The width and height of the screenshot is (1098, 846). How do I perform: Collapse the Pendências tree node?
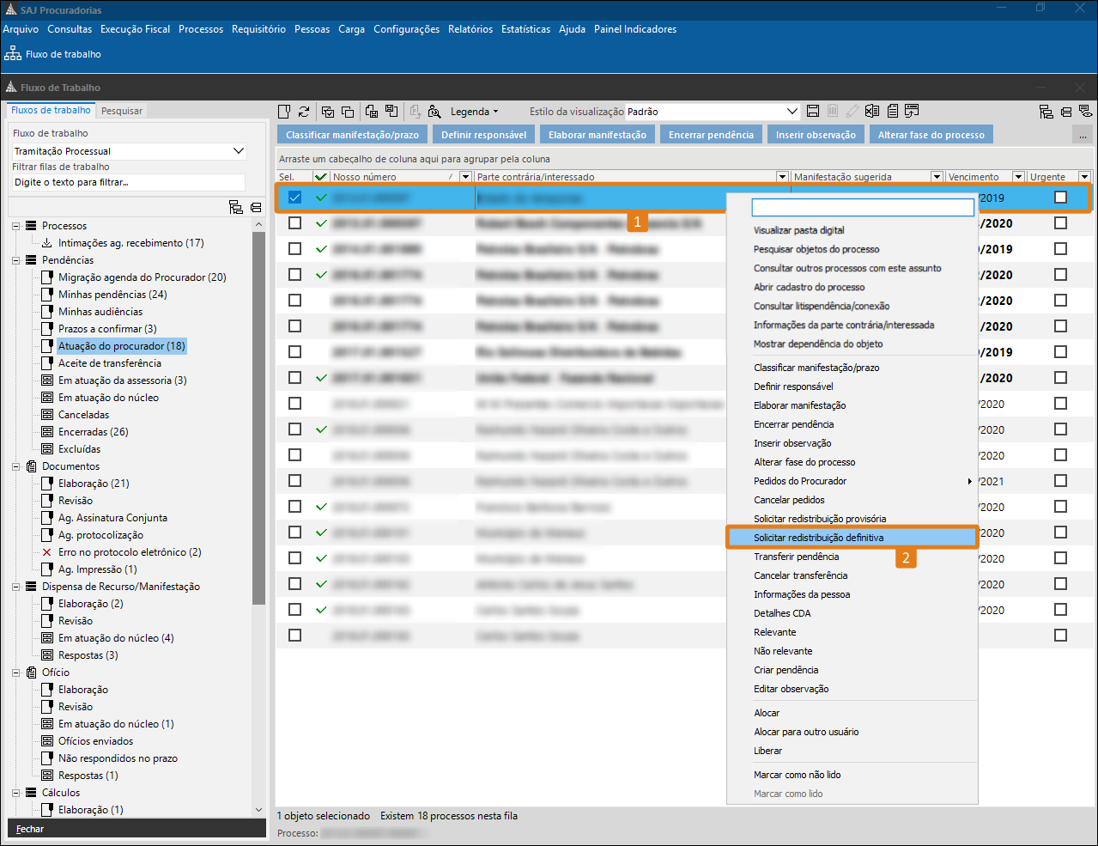pyautogui.click(x=16, y=260)
